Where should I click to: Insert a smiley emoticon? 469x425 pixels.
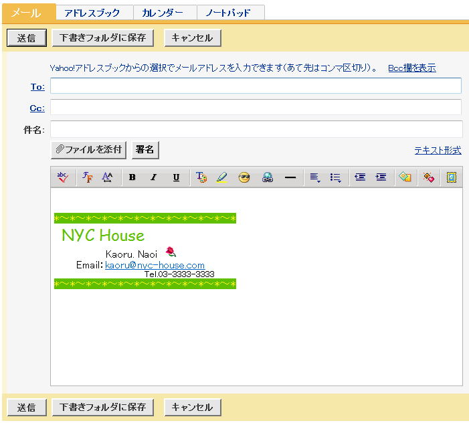pyautogui.click(x=244, y=177)
